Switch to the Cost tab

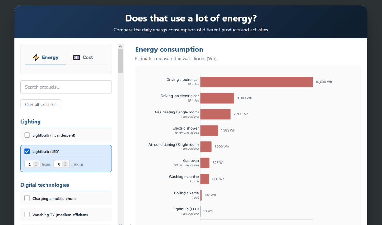(83, 58)
